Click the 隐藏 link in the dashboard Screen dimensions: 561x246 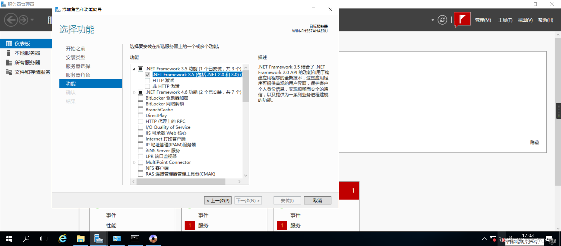(x=534, y=142)
